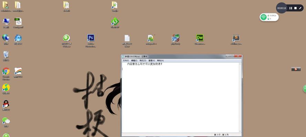The image size is (306, 137).
Task: Select the Config.xml file icon
Action: (x=18, y=22)
